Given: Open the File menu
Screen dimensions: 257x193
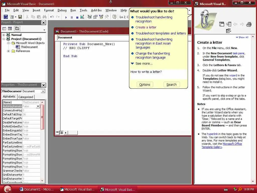Looking at the screenshot, I should 7,10.
